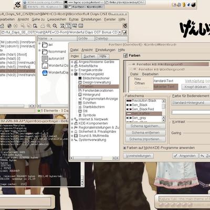Viewport: 210px width, 210px height.
Task: Click the Reload icon in Konqueror toolbar
Action: click(9, 26)
